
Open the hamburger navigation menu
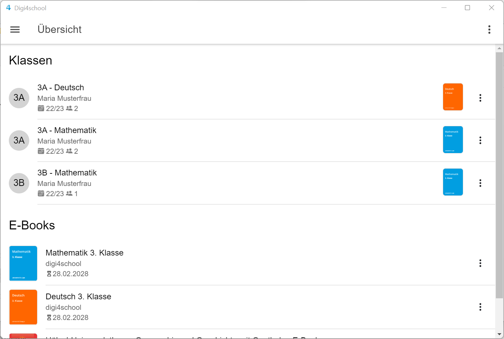pyautogui.click(x=15, y=30)
